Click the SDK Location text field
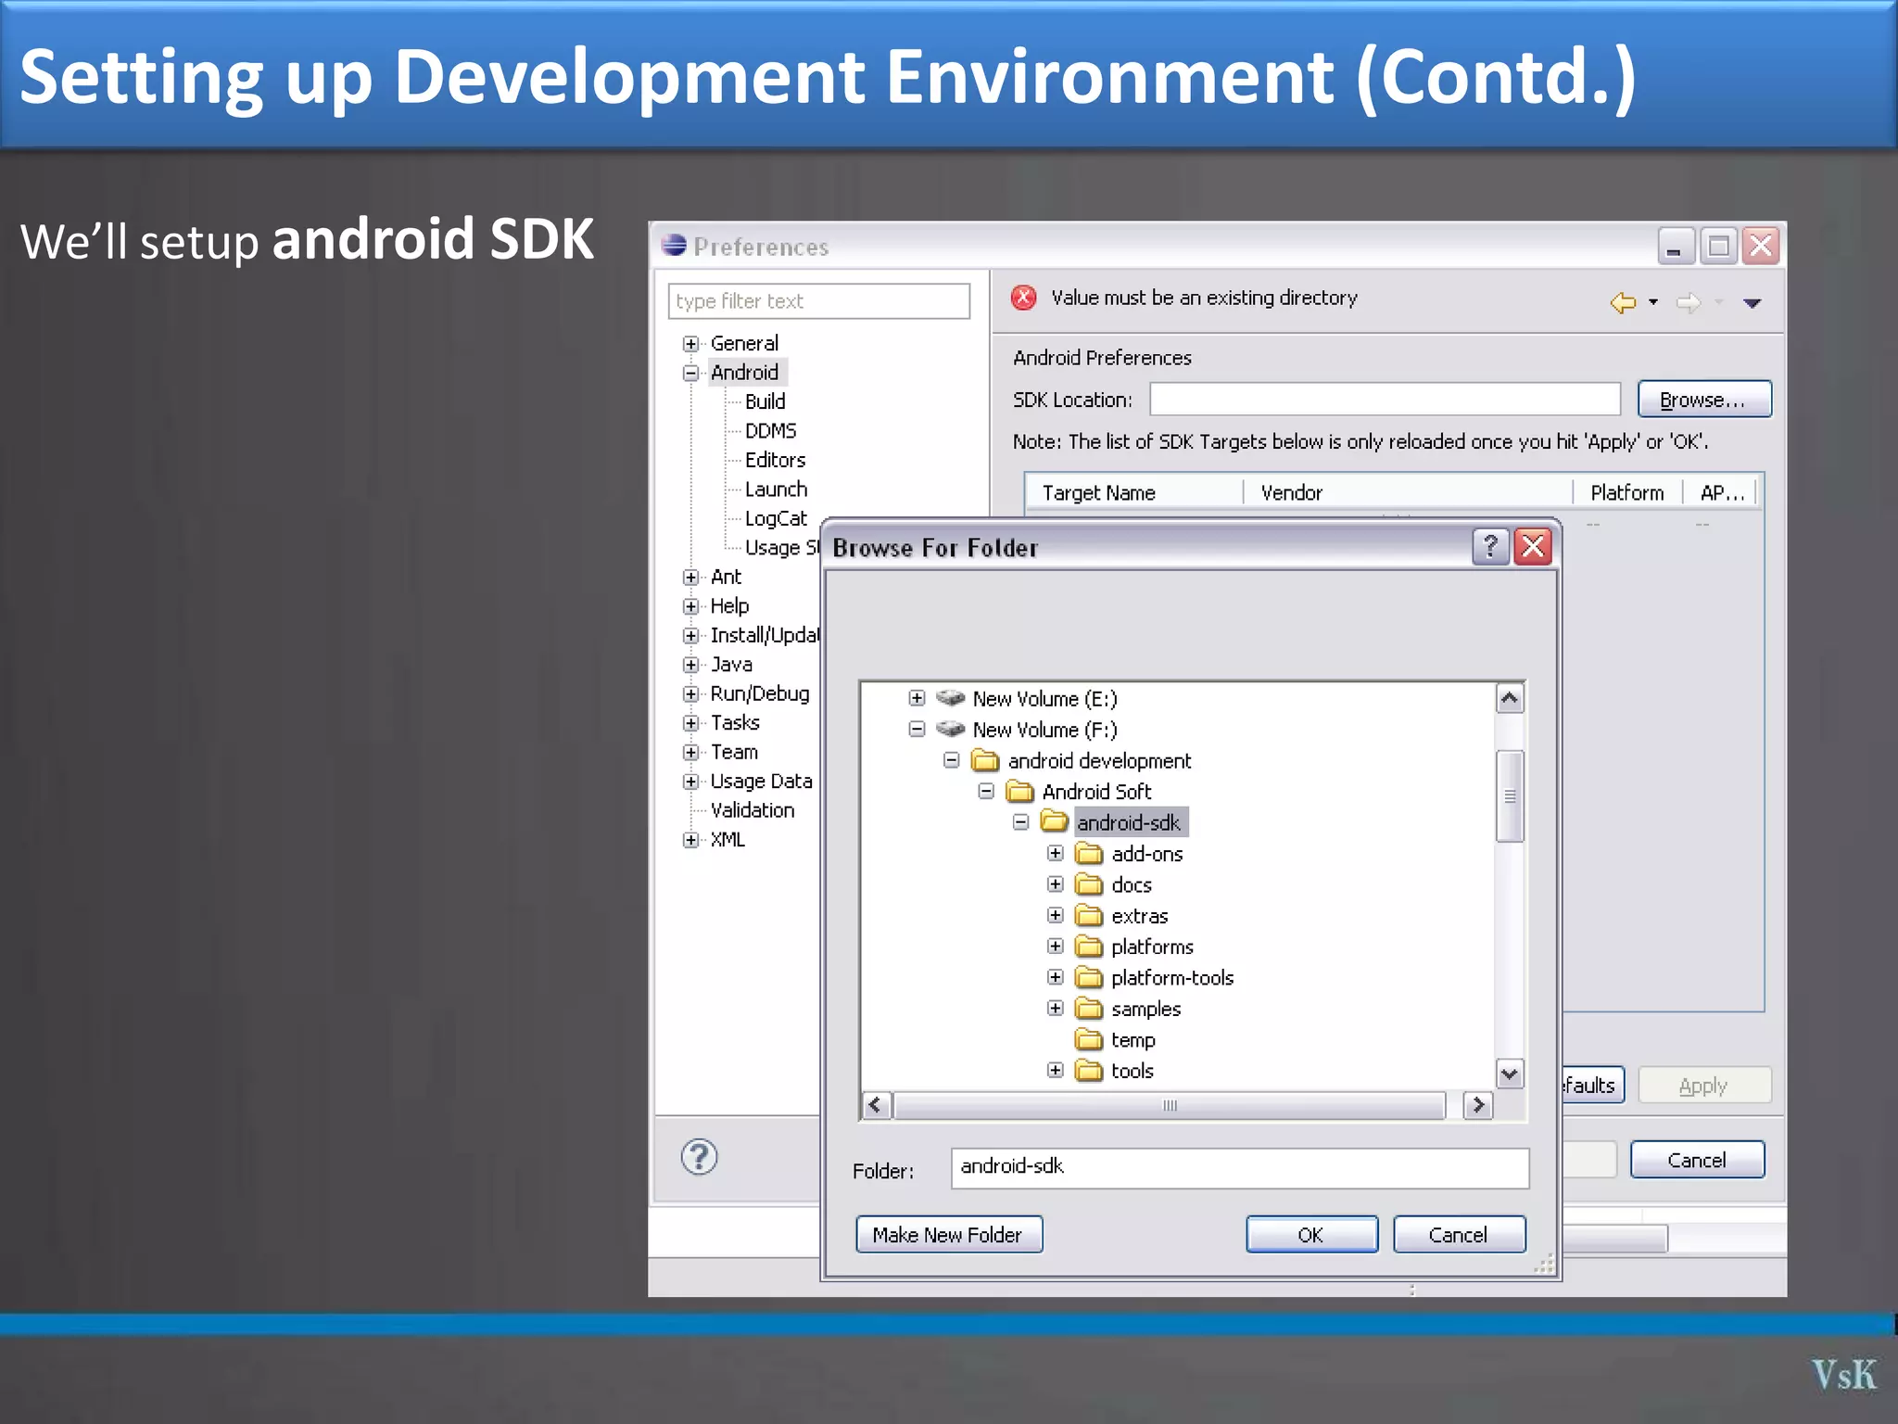Screen dimensions: 1898x1424 point(1385,400)
